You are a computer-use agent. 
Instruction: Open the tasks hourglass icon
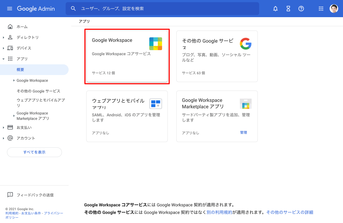[288, 9]
